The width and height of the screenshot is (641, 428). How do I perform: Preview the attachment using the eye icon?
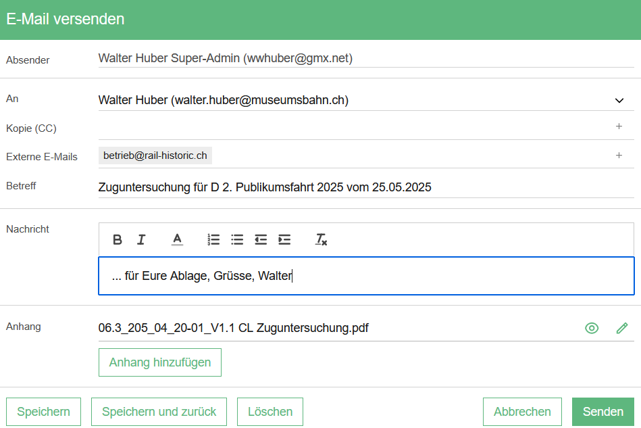tap(592, 328)
